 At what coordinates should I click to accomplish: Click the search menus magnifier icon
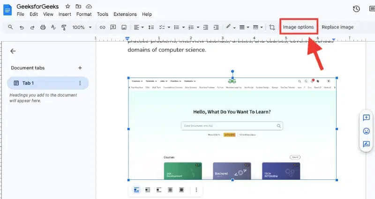10,27
